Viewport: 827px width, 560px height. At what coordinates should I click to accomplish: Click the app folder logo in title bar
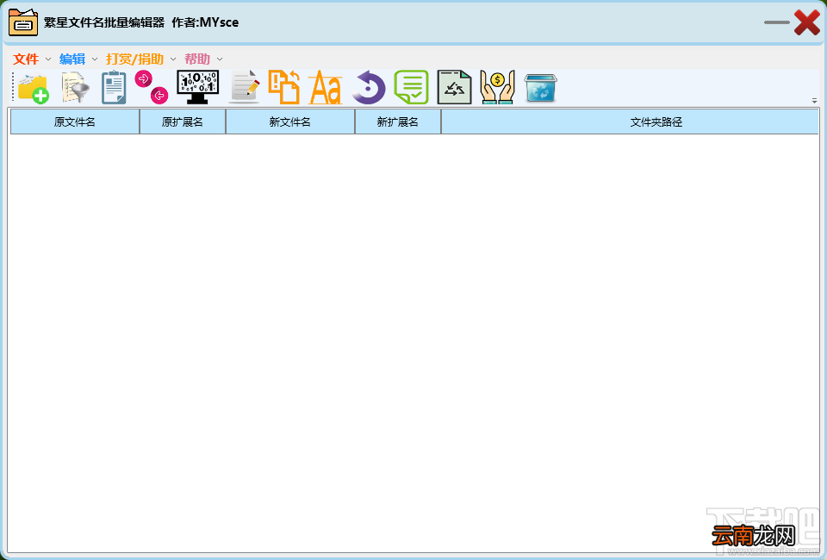pyautogui.click(x=23, y=22)
